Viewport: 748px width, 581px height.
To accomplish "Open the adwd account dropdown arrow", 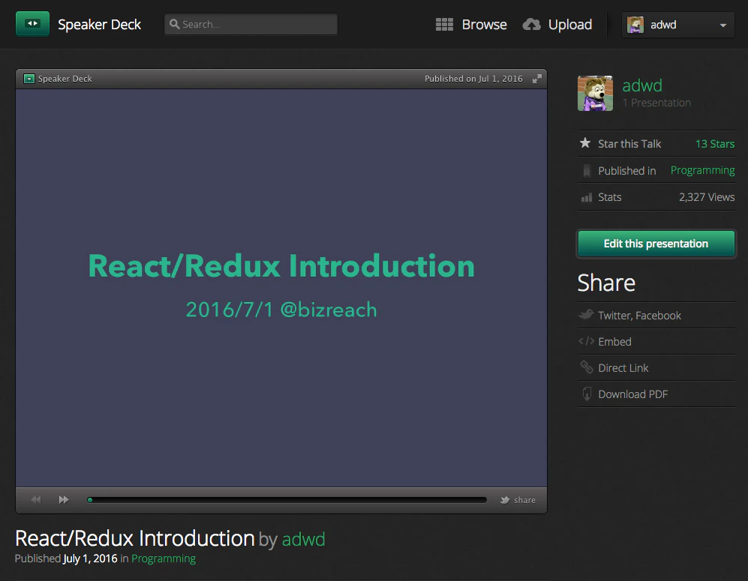I will pyautogui.click(x=723, y=25).
